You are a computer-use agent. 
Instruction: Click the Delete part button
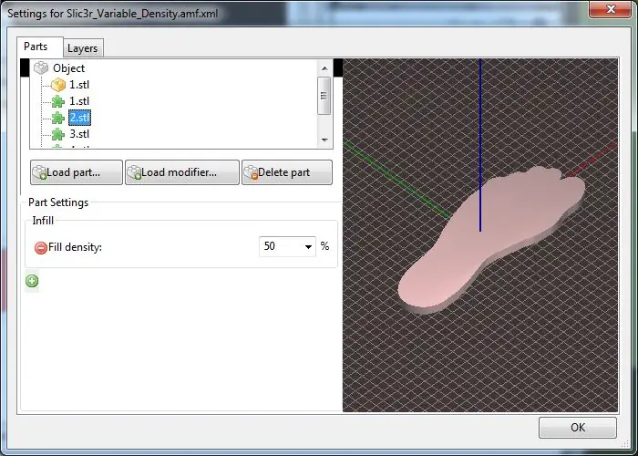pyautogui.click(x=287, y=172)
